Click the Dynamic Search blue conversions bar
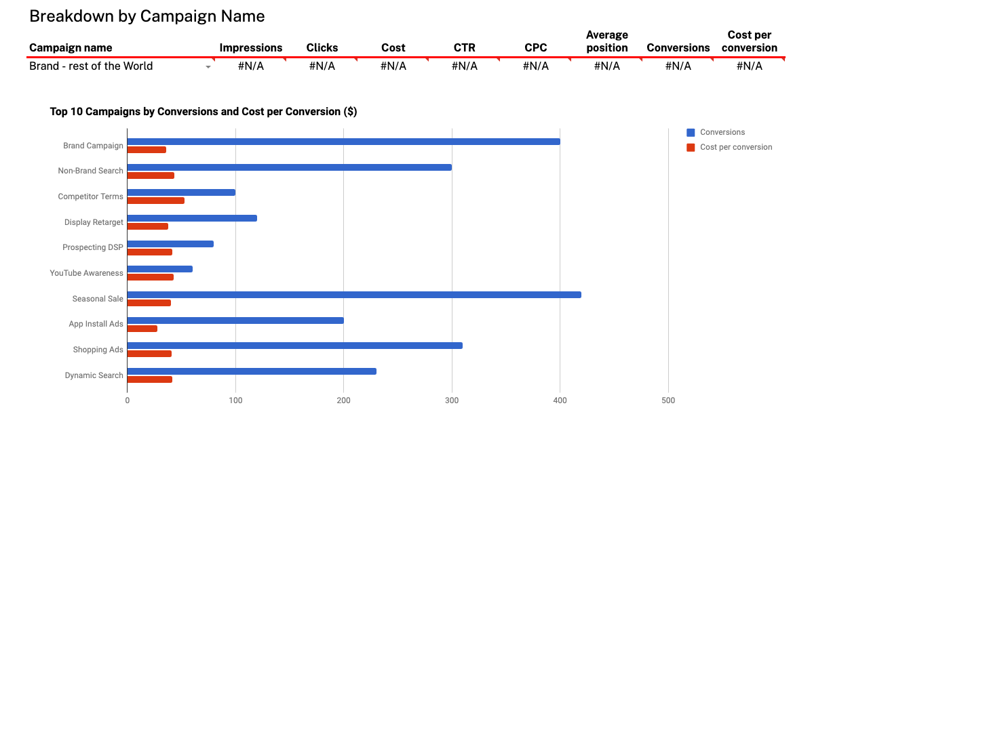Screen dimensions: 1004x744 click(x=251, y=371)
